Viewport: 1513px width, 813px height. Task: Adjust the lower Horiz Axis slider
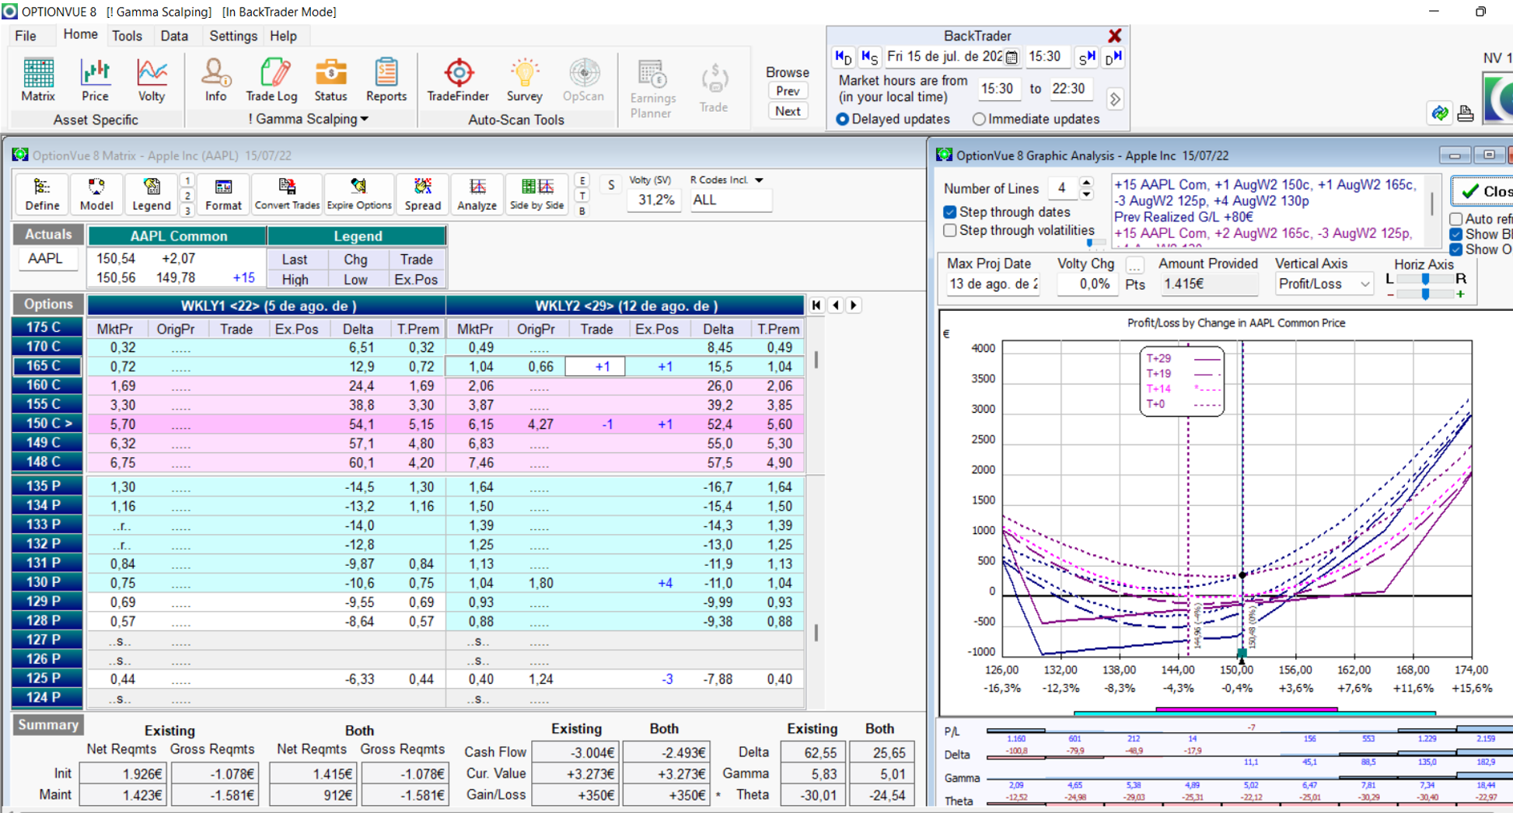point(1425,295)
